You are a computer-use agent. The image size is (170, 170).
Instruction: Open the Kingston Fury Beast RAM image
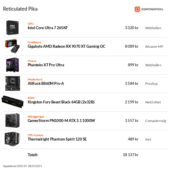coord(12,102)
